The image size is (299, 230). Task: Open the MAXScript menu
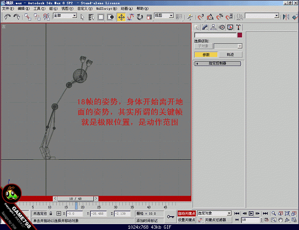106,9
